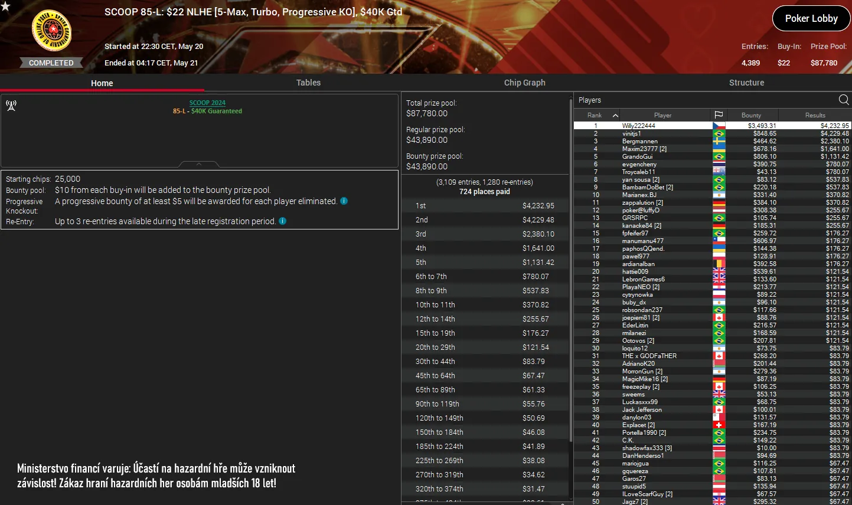The image size is (852, 505).
Task: Click the broadcast antenna icon
Action: [x=11, y=106]
